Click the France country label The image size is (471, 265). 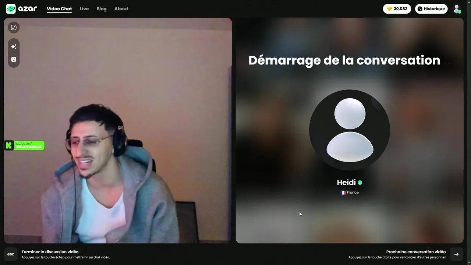tap(353, 192)
